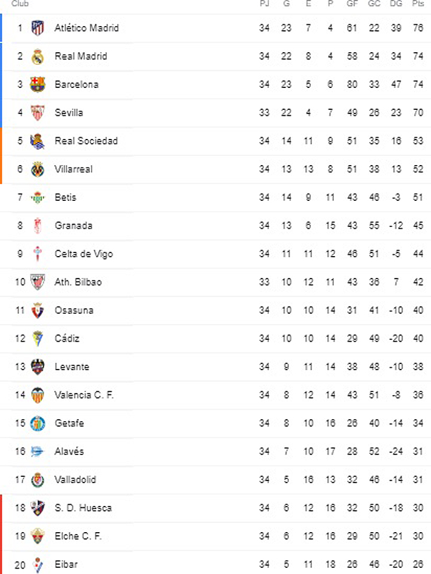Viewport: 431px width, 574px height.
Task: Click the Ath. Bilbao team name
Action: coord(78,282)
